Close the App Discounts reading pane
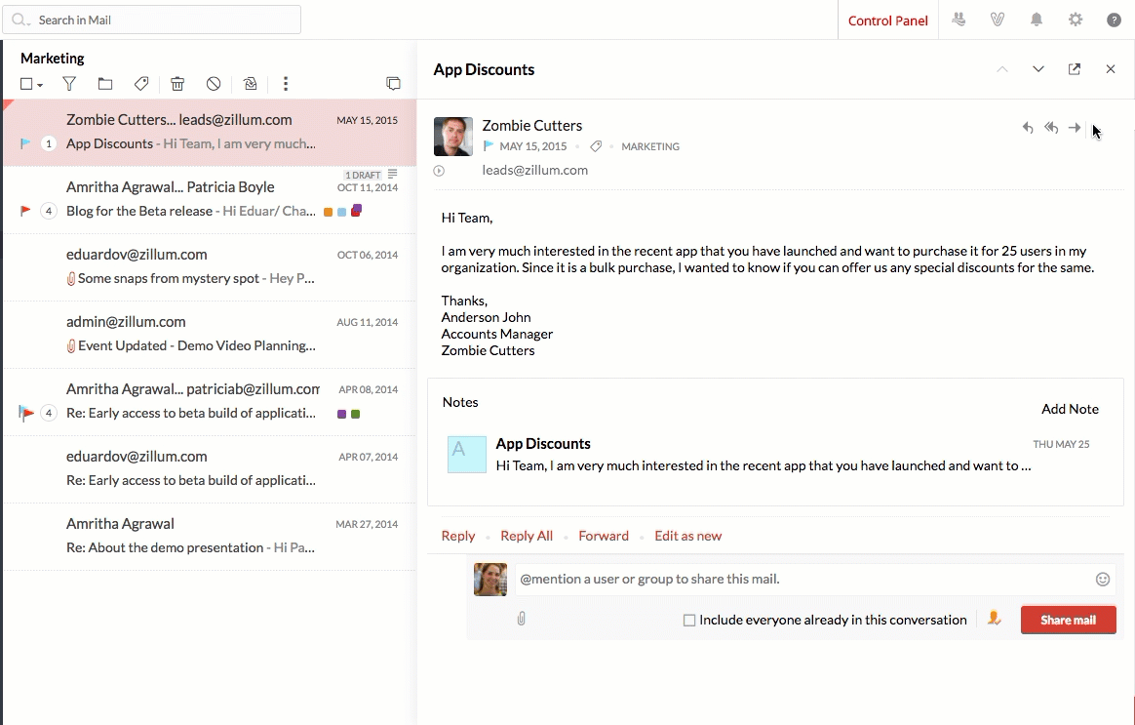The height and width of the screenshot is (725, 1135). tap(1111, 69)
